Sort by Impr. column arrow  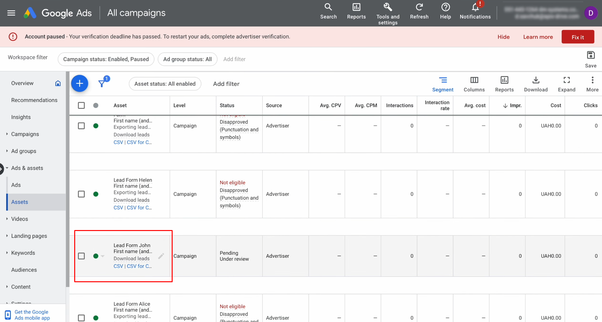coord(505,106)
